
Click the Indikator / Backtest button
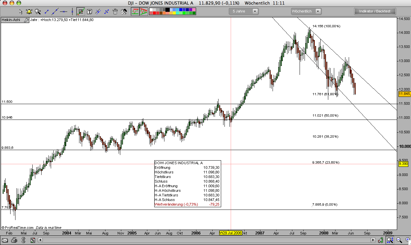375,11
